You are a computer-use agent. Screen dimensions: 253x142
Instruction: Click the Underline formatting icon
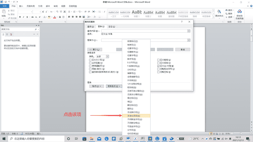(27, 17)
